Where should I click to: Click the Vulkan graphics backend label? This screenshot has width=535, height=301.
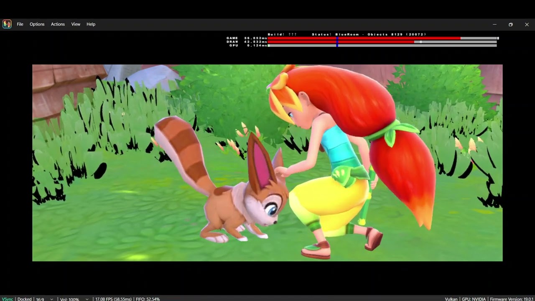451,299
